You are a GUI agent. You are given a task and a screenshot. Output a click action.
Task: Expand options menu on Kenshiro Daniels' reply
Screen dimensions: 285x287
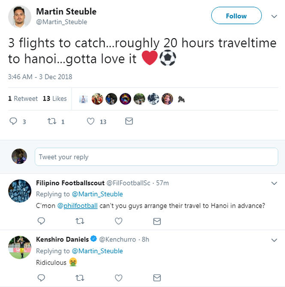click(x=274, y=239)
